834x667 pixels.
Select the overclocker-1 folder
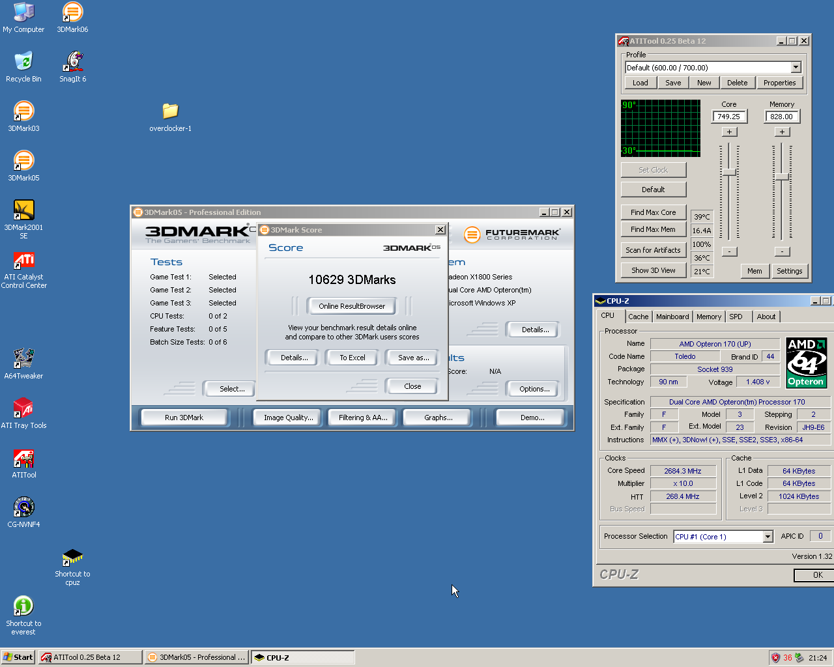coord(170,111)
